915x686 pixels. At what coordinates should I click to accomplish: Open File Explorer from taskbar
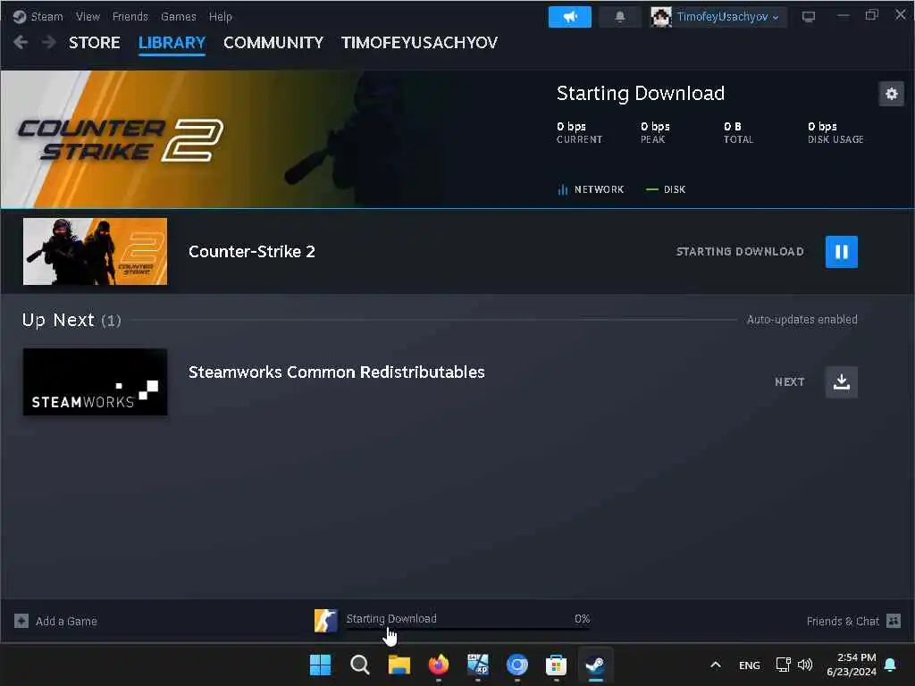click(399, 665)
